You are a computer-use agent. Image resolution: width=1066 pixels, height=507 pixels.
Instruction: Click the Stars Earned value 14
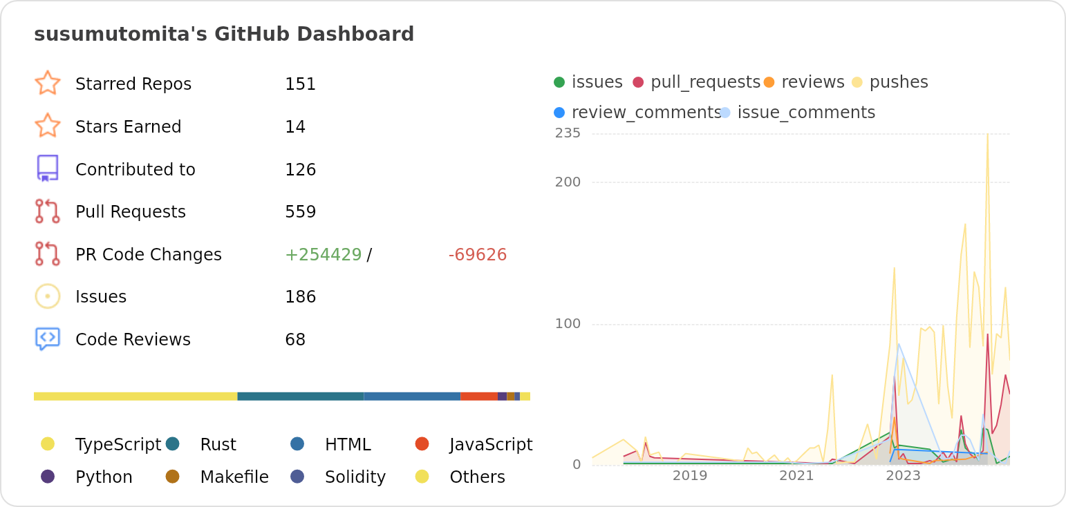[295, 127]
